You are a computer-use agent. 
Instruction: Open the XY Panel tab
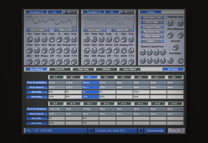pyautogui.click(x=173, y=69)
